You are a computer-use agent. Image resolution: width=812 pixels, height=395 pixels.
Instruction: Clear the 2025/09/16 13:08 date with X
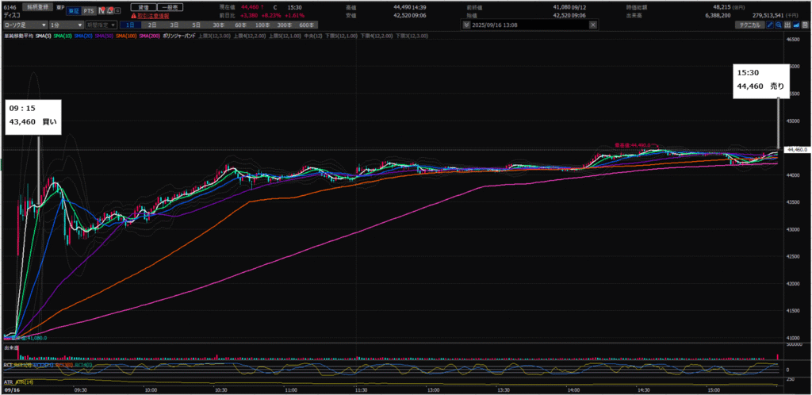click(593, 25)
